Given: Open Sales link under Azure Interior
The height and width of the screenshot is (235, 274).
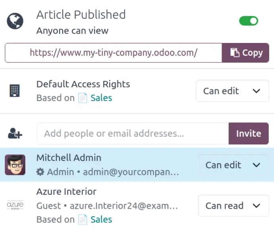Looking at the screenshot, I should [101, 219].
